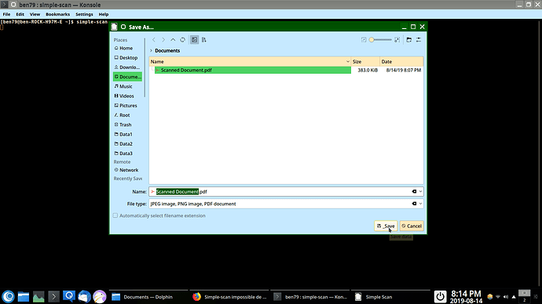Switch to the Simple Scan taskbar entry
The height and width of the screenshot is (304, 542).
390,297
